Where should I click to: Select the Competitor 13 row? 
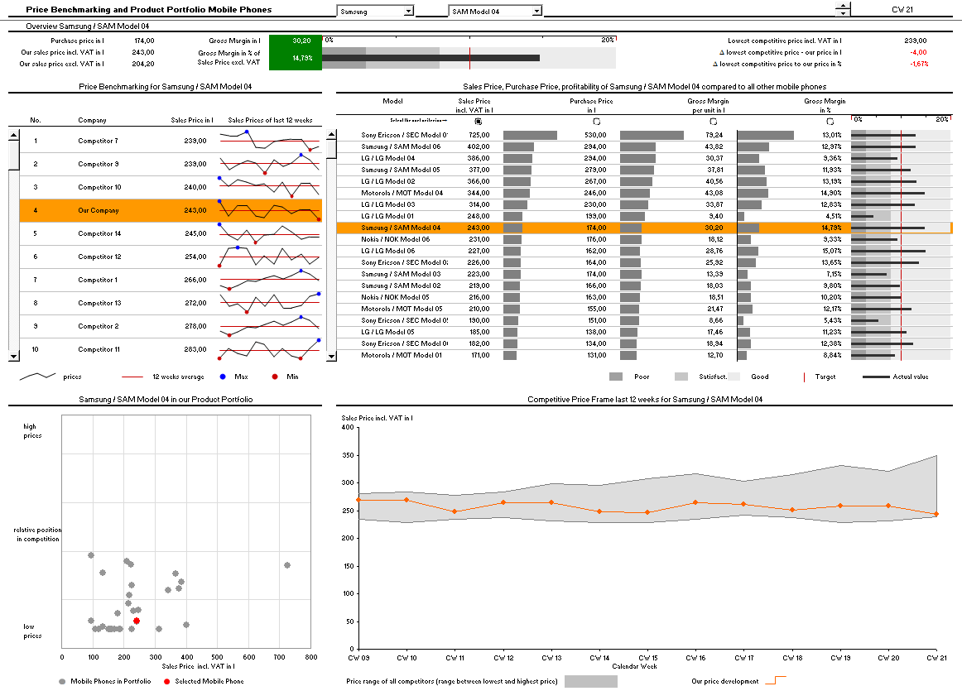171,304
